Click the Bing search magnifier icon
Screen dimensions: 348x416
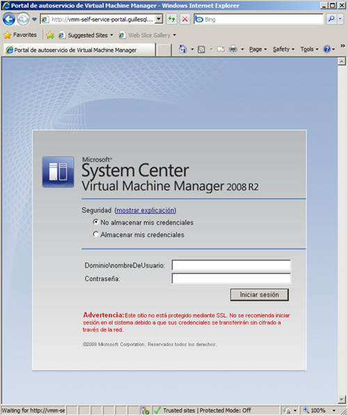(331, 19)
